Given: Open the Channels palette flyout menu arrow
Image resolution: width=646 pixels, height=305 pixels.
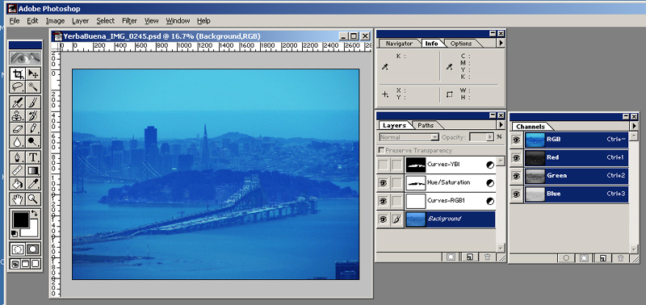Looking at the screenshot, I should pos(635,126).
